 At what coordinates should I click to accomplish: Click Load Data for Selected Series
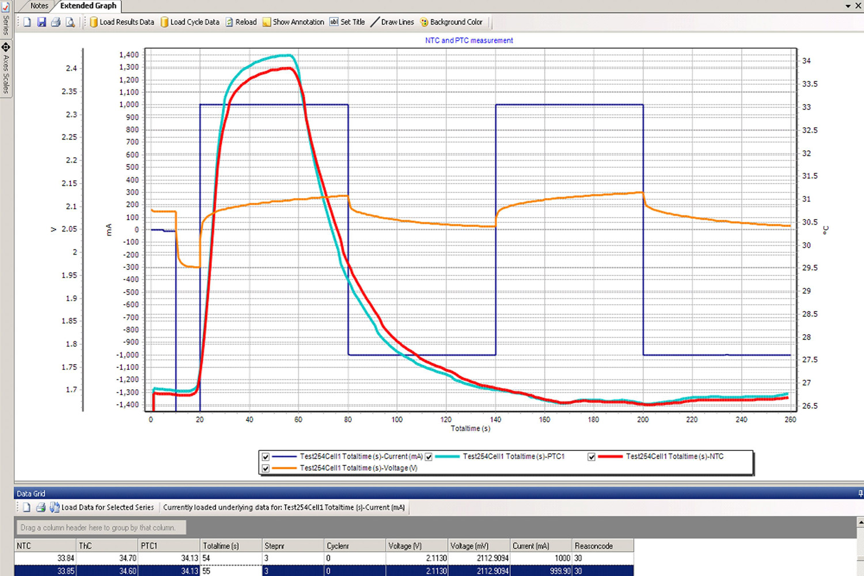point(102,507)
